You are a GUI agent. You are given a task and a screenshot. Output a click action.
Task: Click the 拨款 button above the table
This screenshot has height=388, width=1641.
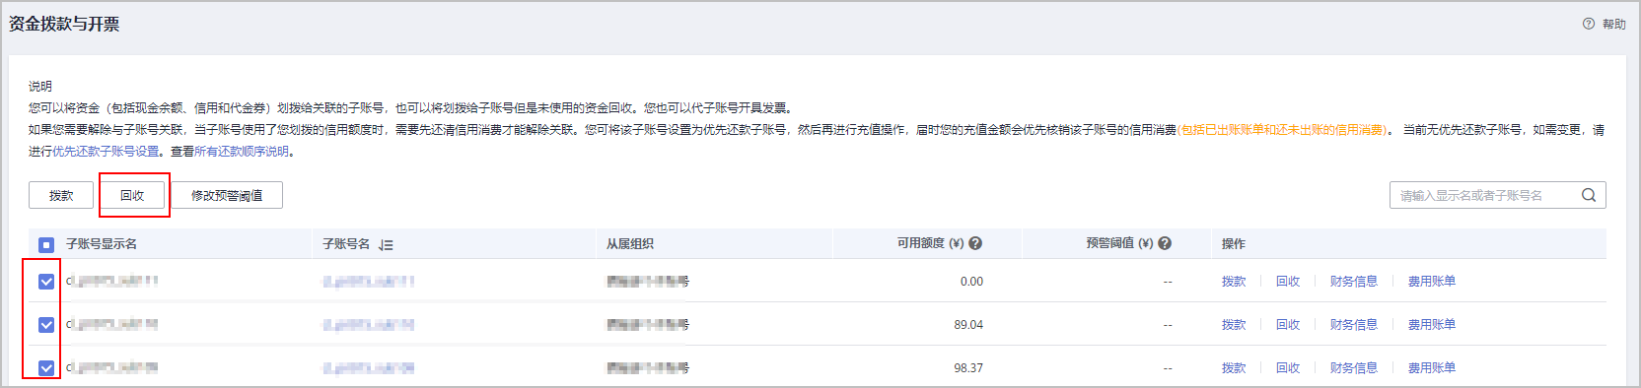(x=61, y=195)
